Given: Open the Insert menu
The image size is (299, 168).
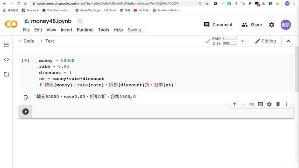Looking at the screenshot, I should [x=66, y=30].
